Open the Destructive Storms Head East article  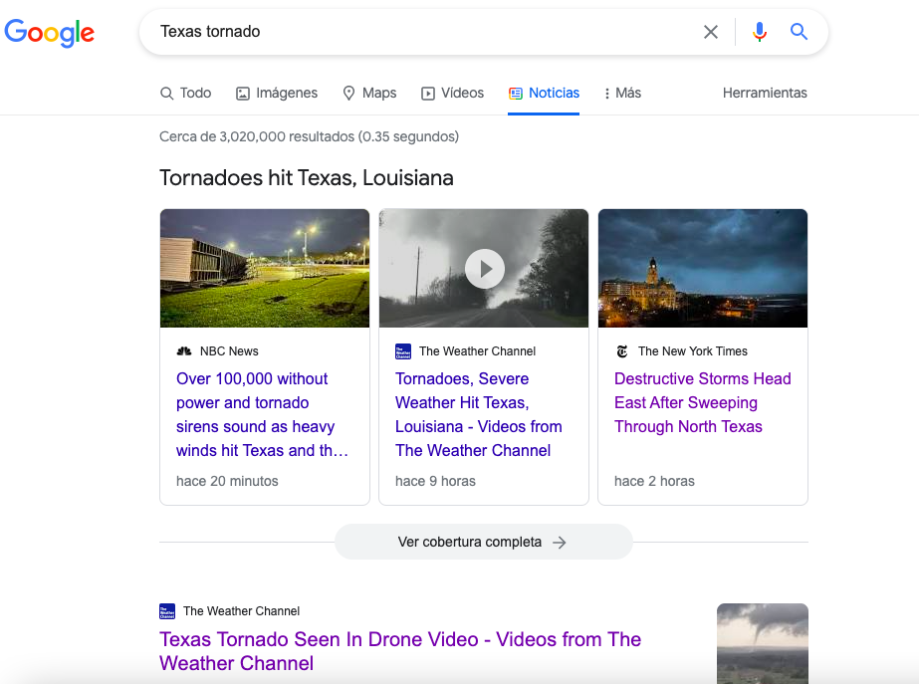[x=703, y=402]
